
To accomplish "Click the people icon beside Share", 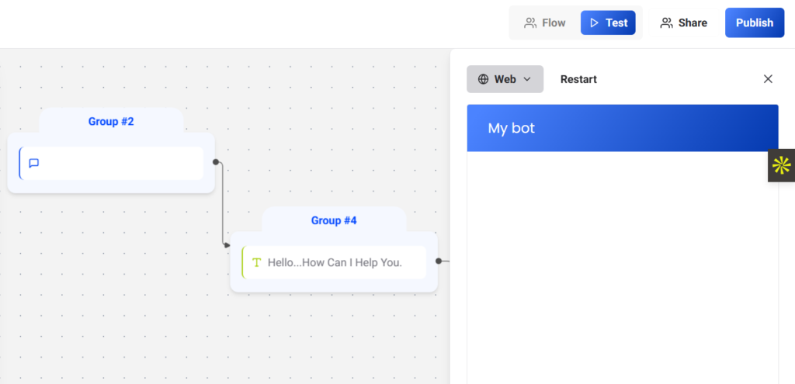I will [666, 23].
